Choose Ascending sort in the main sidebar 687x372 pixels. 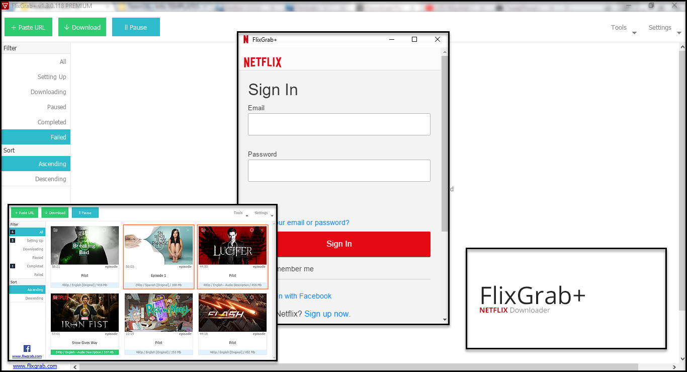click(36, 164)
